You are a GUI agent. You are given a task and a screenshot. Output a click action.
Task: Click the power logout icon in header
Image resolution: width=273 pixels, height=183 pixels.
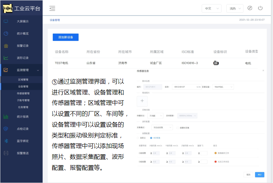click(x=260, y=8)
